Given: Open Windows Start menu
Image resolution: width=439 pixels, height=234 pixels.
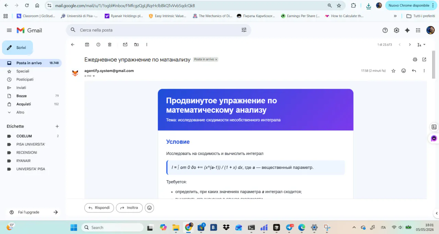Looking at the screenshot, I should [x=74, y=227].
